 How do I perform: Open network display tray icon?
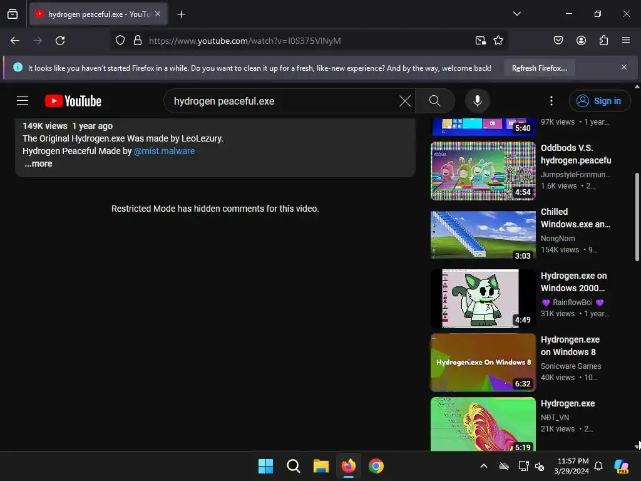(523, 466)
